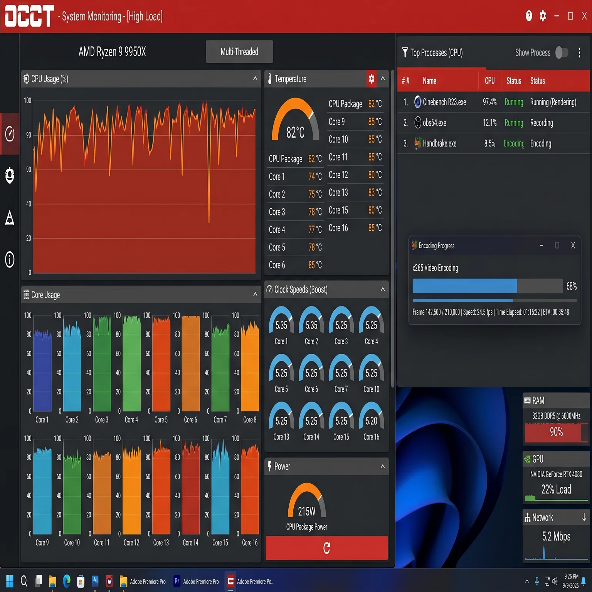Image resolution: width=592 pixels, height=592 pixels.
Task: Click the taskbar notification bell
Action: (x=584, y=580)
